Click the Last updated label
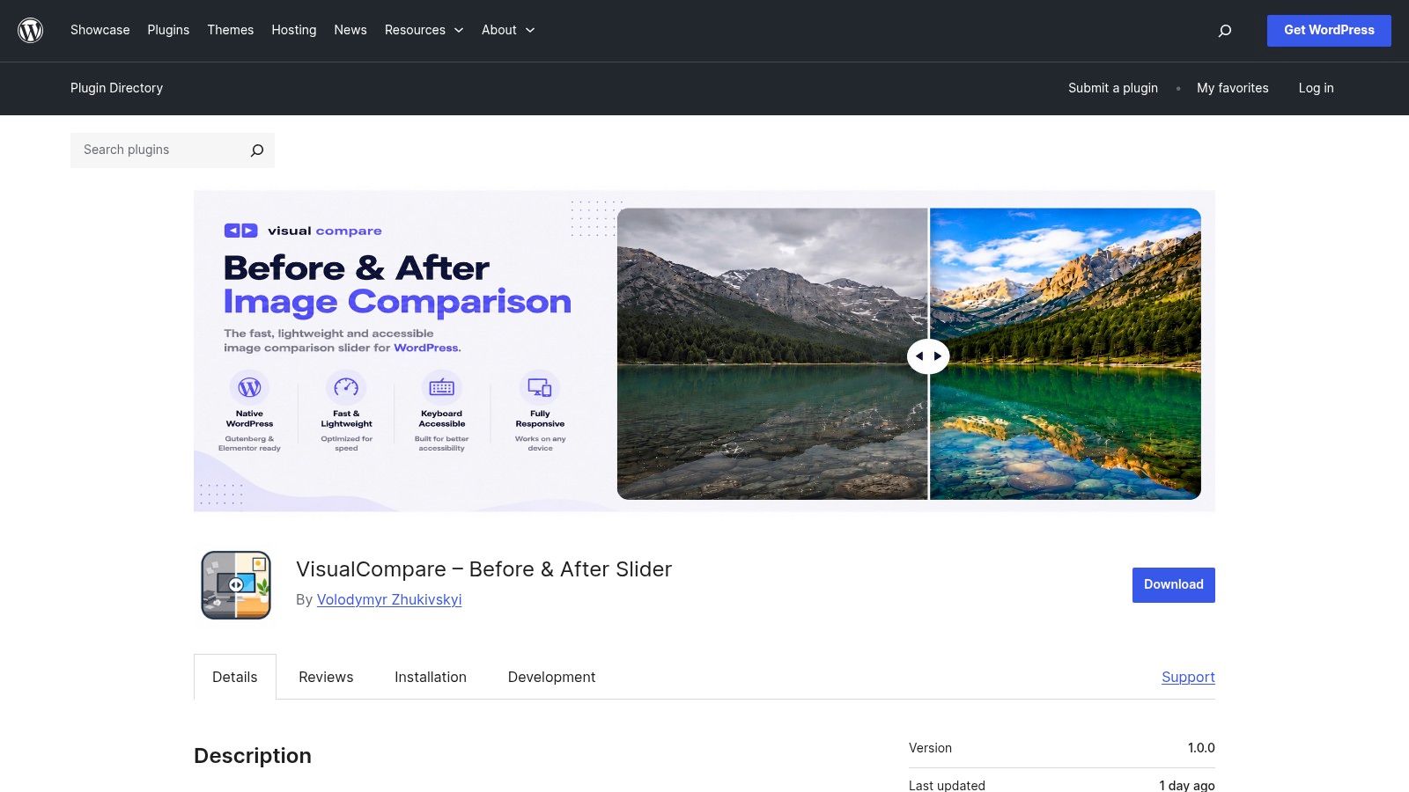The image size is (1409, 792). pos(947,785)
